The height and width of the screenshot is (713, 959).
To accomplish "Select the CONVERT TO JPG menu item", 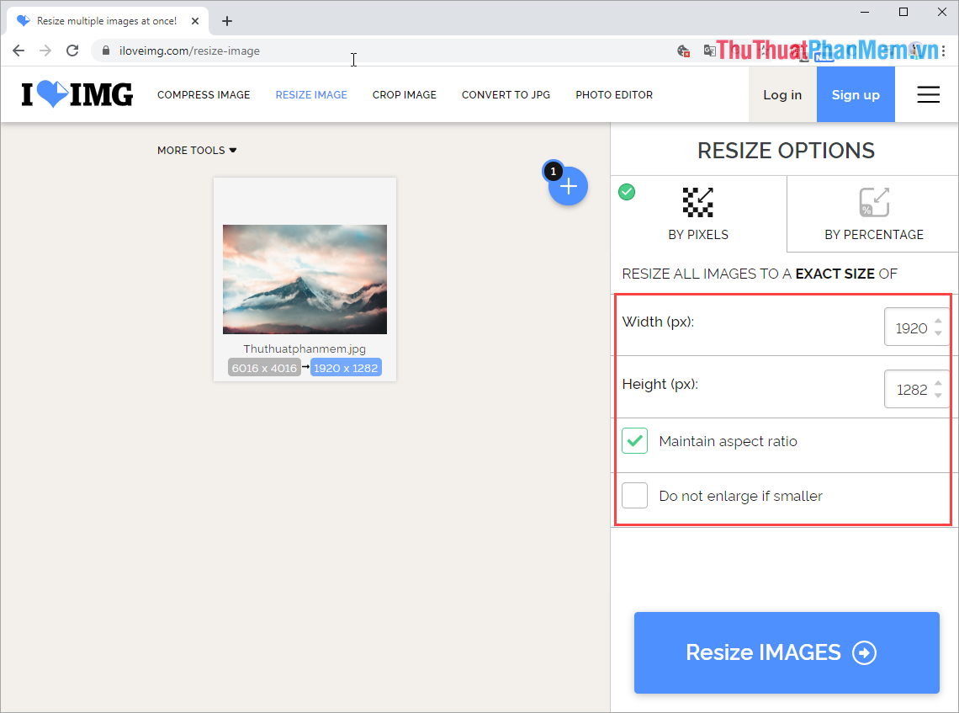I will (x=506, y=94).
